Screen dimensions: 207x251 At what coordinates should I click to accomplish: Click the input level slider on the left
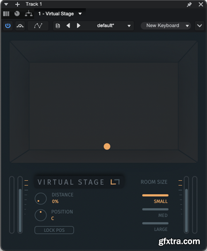click(20, 205)
